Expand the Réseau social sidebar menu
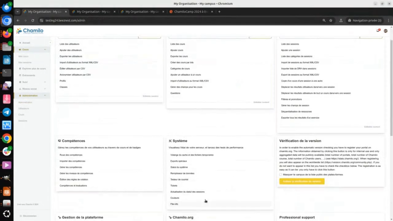Screen dimensions: 393x221 click(x=45, y=89)
